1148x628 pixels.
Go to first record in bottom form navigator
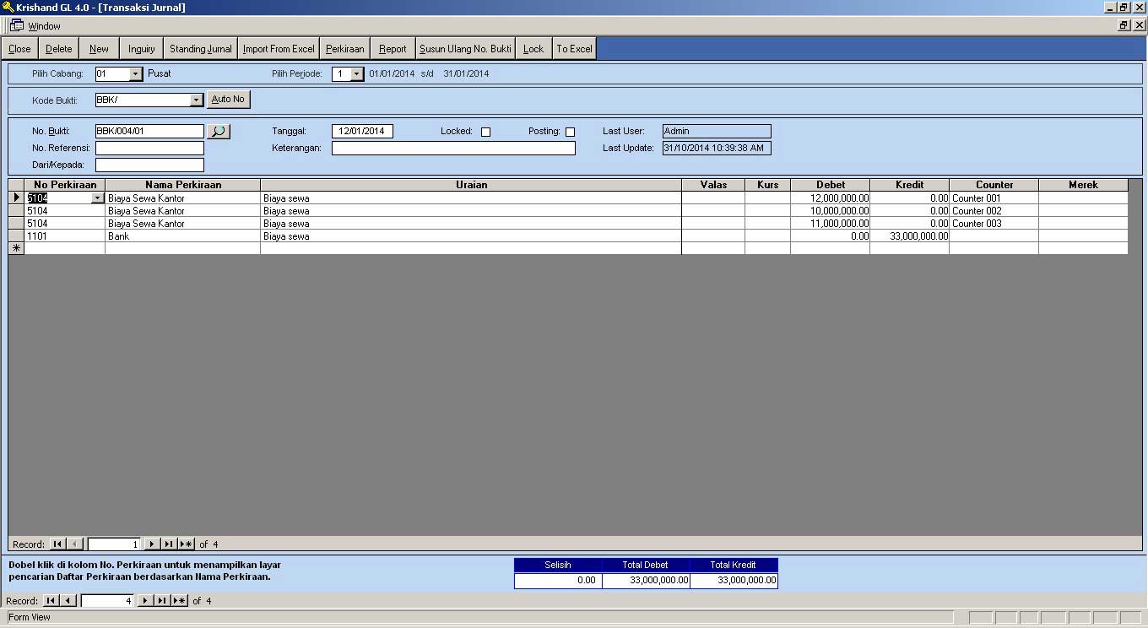[x=51, y=601]
